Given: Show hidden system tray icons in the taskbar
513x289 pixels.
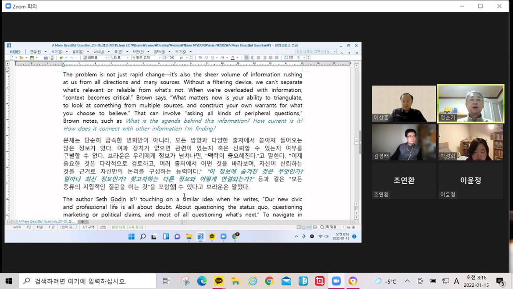Looking at the screenshot, I should [x=407, y=281].
